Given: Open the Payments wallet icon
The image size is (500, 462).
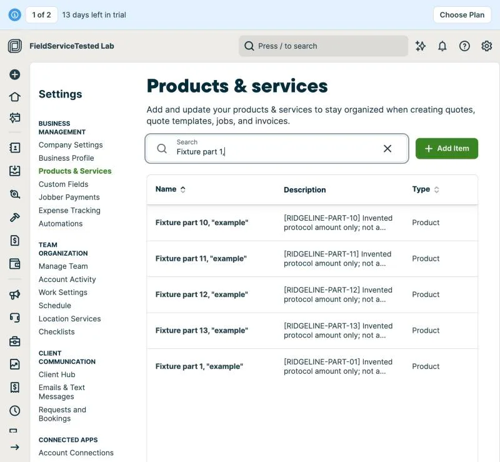Looking at the screenshot, I should pos(14,264).
